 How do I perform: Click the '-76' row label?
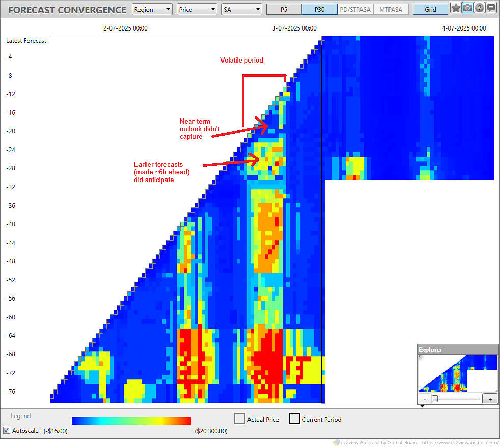[11, 391]
